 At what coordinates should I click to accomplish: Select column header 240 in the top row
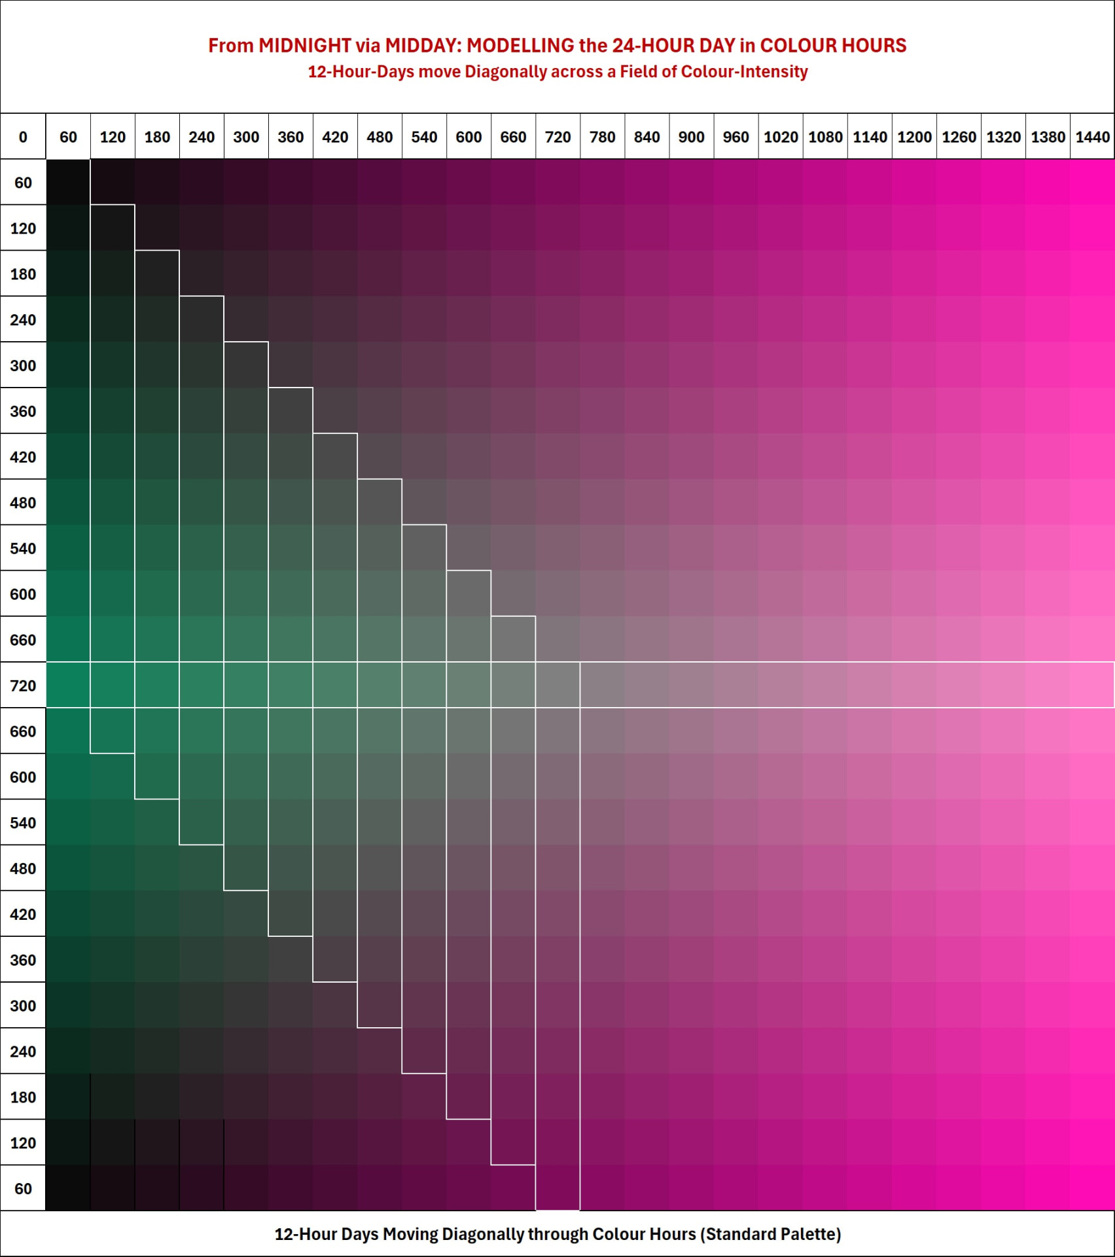coord(202,137)
